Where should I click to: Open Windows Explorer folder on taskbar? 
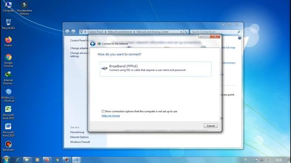tap(27, 160)
